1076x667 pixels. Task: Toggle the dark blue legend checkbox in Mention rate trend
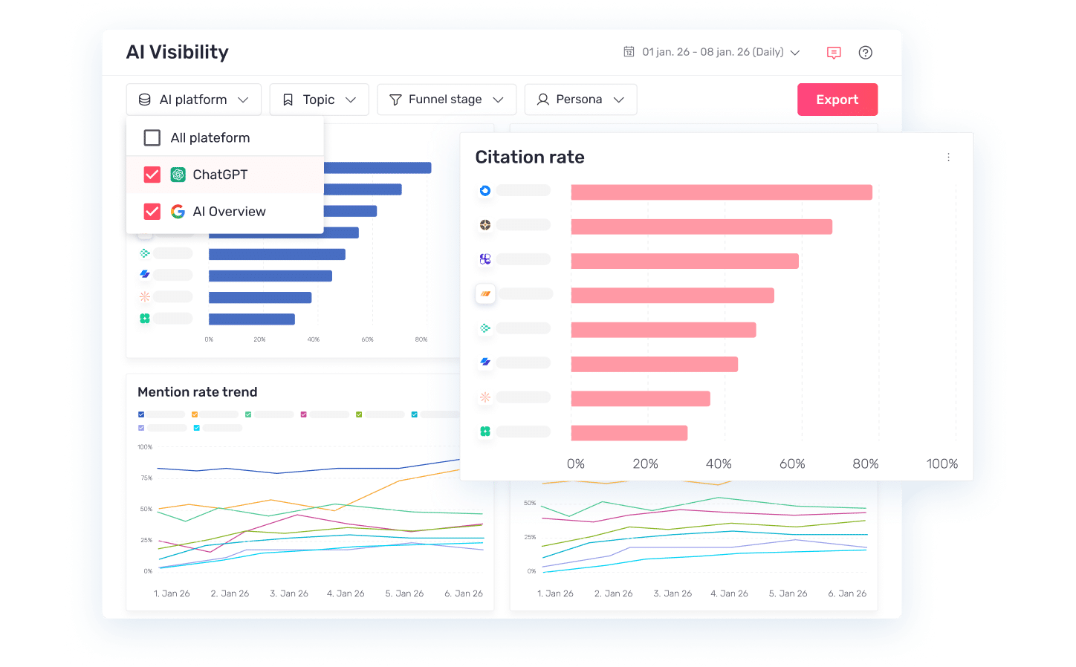(x=141, y=414)
